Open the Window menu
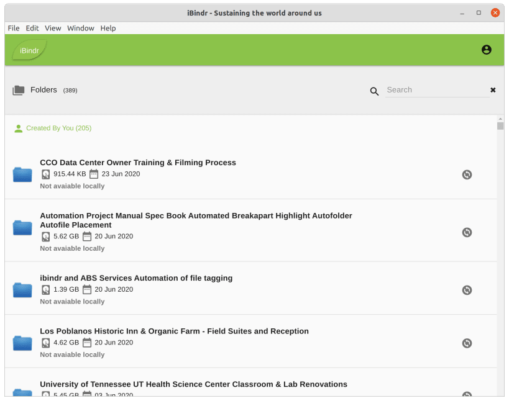 pos(81,28)
